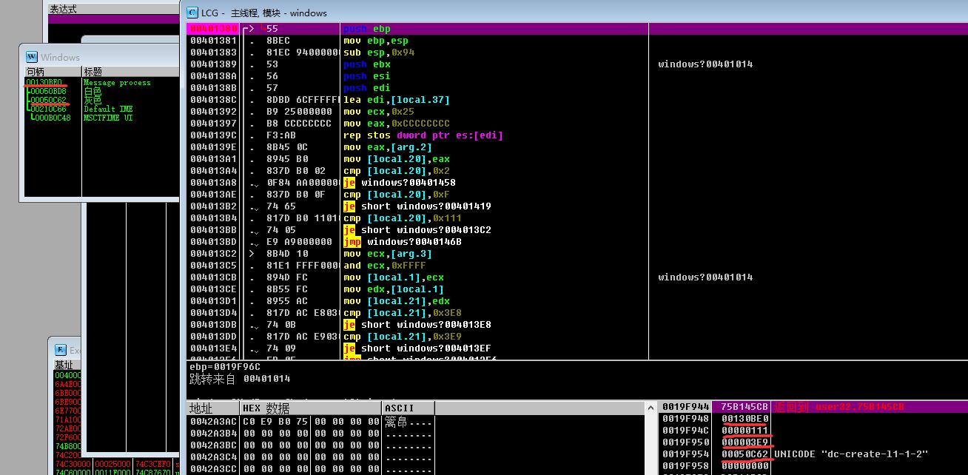The height and width of the screenshot is (475, 968).
Task: Click the Windows list window 'W' icon
Action: 31,57
